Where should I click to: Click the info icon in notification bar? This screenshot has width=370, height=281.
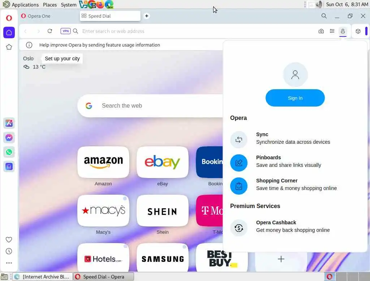29,45
